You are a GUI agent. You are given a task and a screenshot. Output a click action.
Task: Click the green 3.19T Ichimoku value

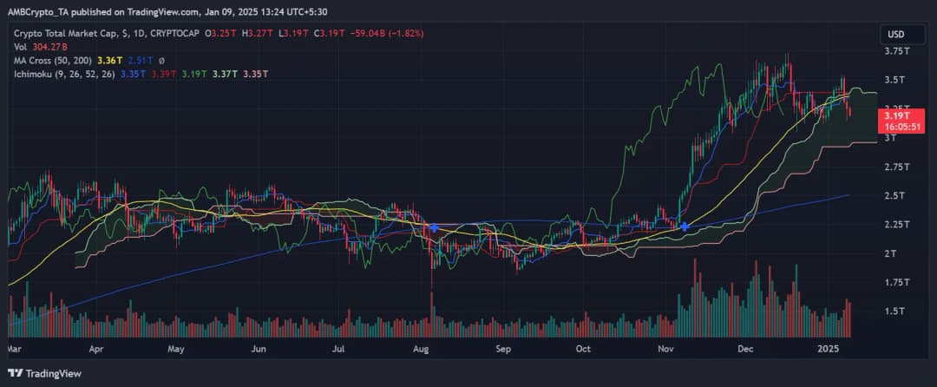tap(193, 75)
